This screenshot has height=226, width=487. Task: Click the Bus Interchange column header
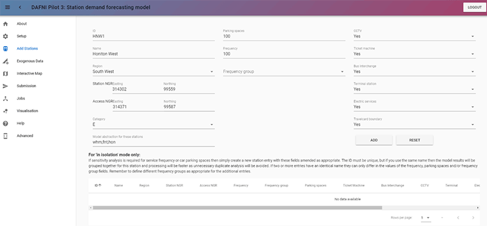pyautogui.click(x=393, y=185)
